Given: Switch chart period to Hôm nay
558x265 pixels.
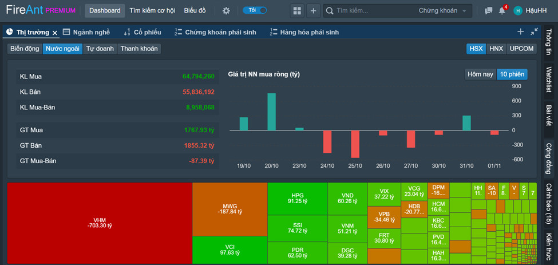Looking at the screenshot, I should coord(480,74).
